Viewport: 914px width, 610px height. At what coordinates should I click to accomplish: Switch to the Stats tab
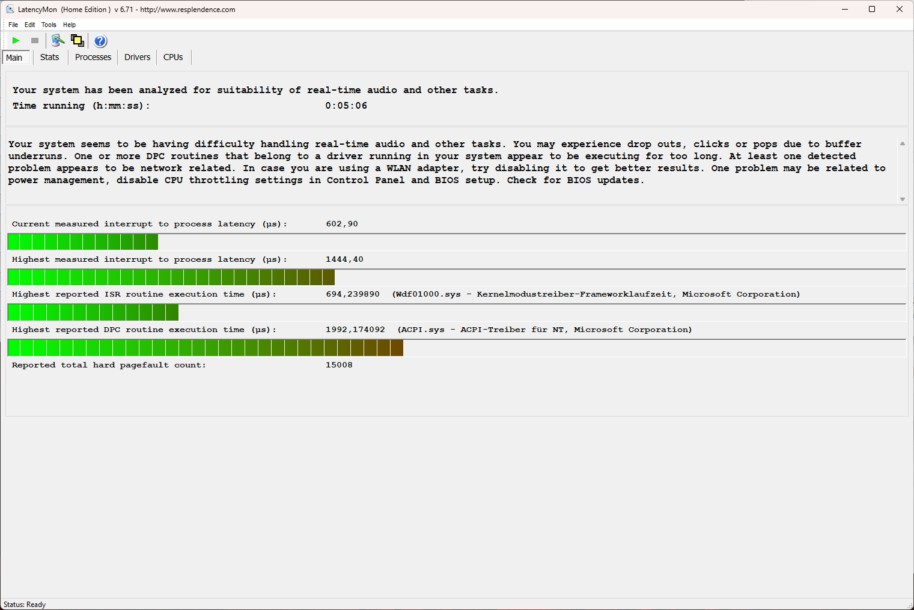coord(49,57)
